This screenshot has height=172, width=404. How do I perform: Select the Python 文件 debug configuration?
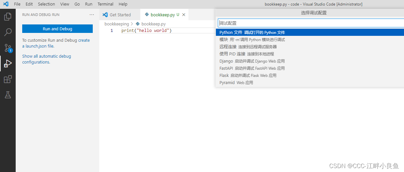point(310,33)
